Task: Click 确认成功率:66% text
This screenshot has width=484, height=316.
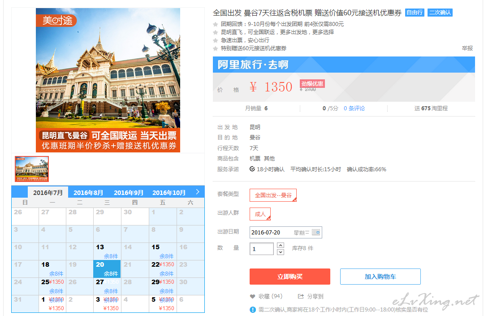Action: tap(367, 169)
